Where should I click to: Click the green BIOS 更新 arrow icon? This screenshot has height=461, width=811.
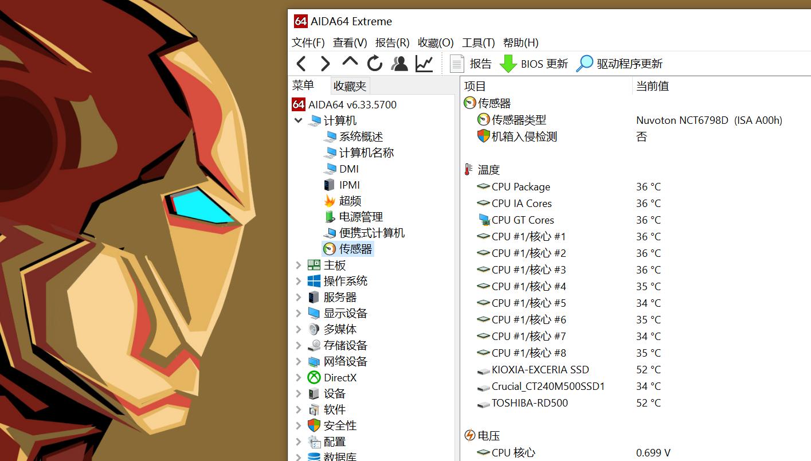pos(508,64)
